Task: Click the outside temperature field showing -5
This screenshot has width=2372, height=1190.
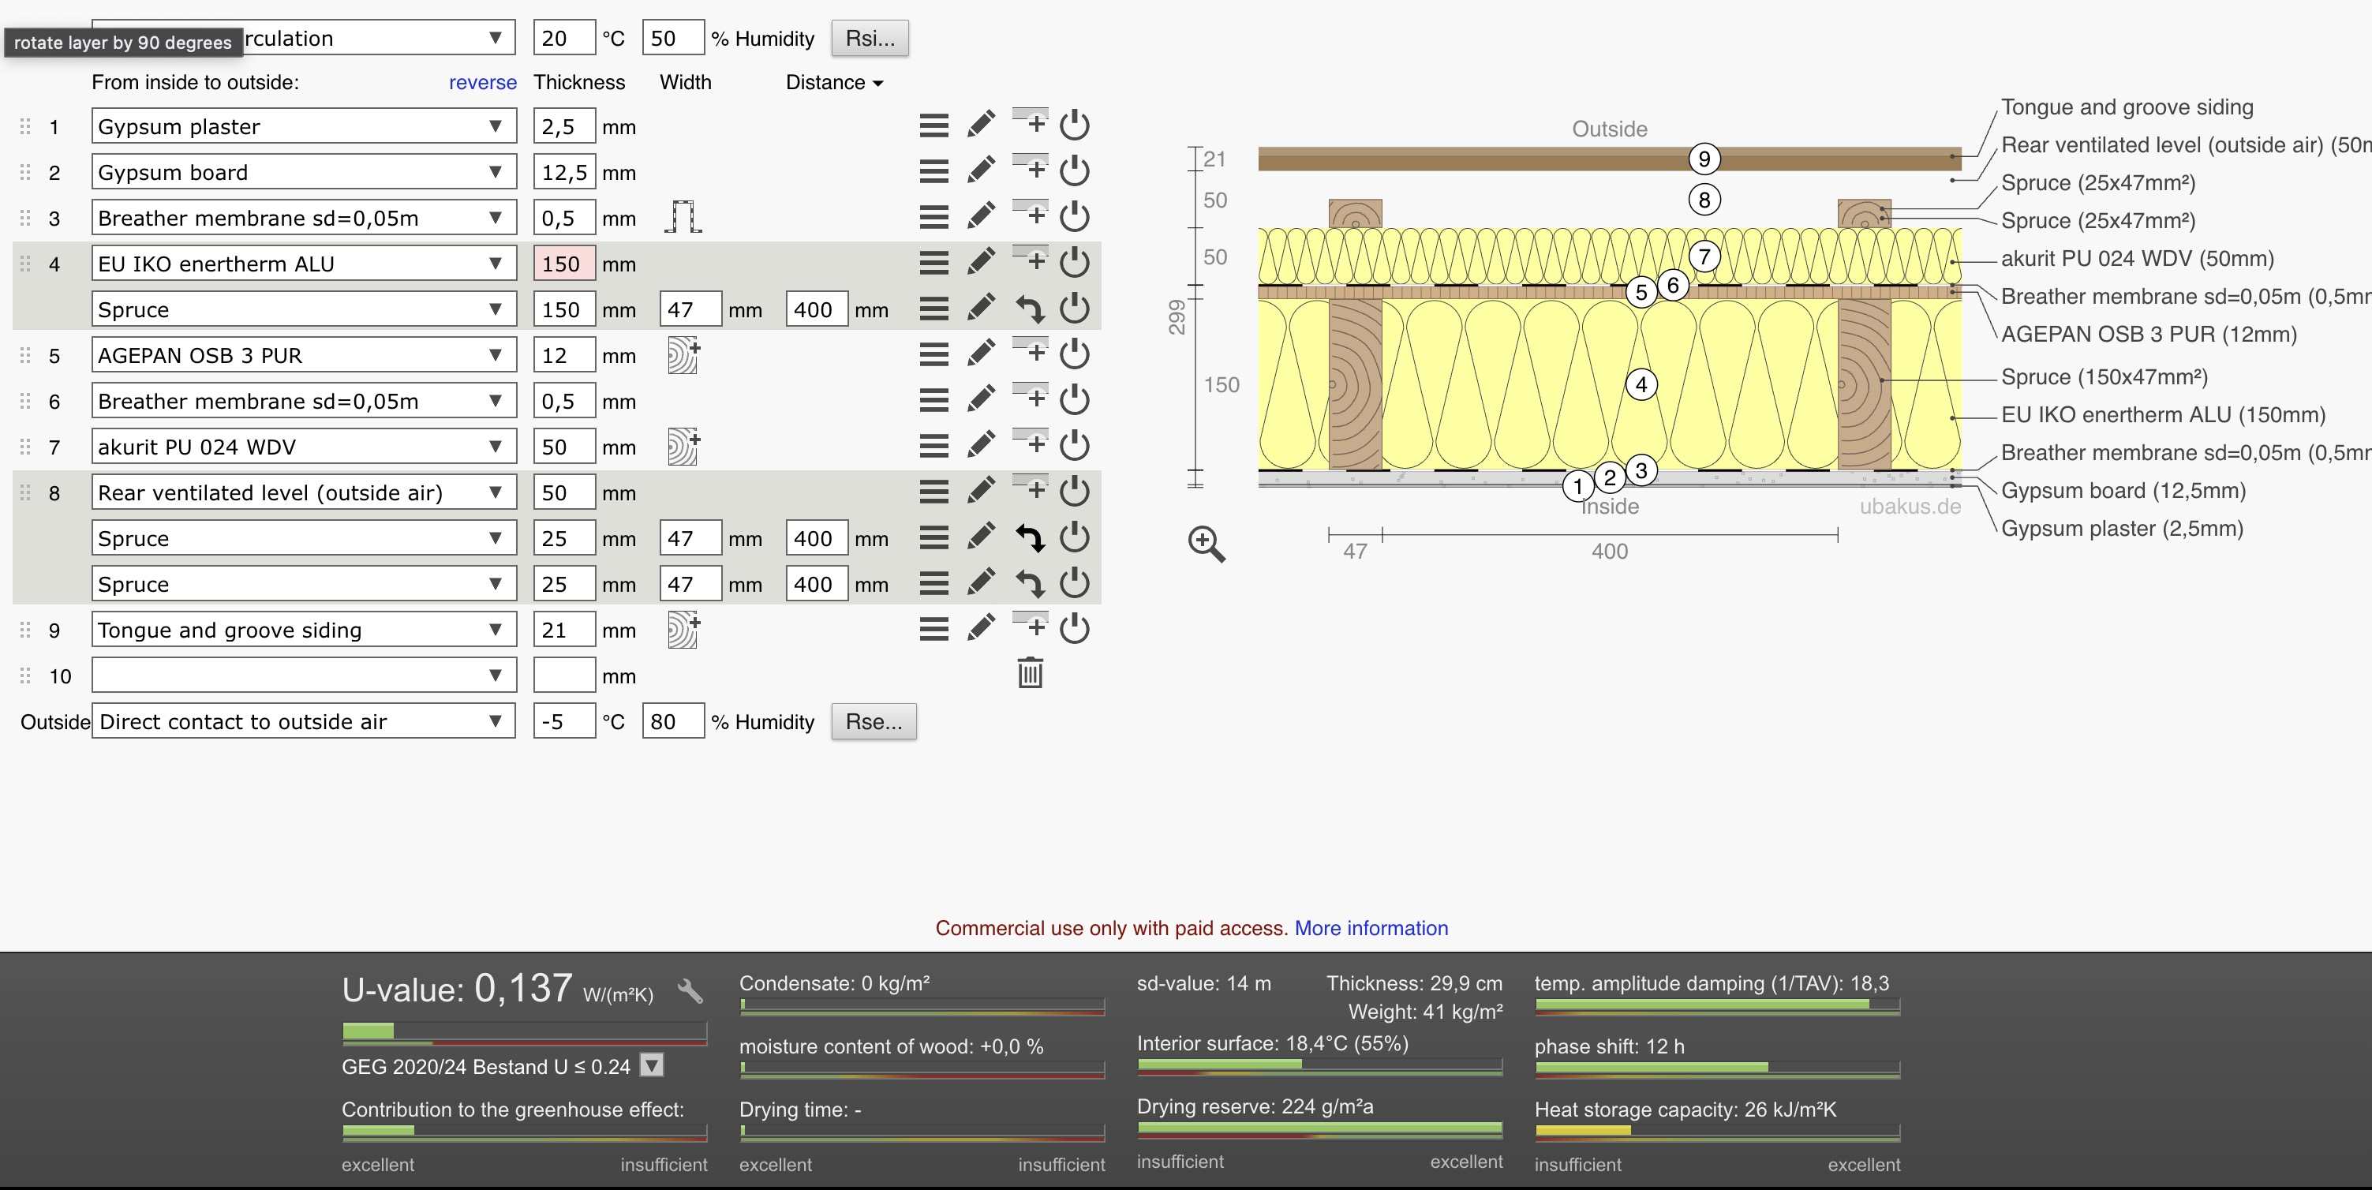Action: (563, 721)
